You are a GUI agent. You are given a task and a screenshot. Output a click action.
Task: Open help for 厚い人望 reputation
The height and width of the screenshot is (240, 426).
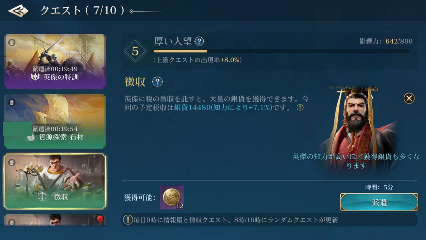click(199, 41)
